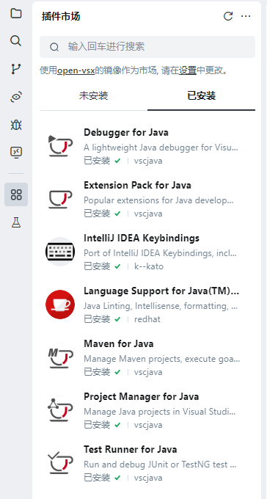Click 已安装 status under Project Manager for Java
267x499 pixels.
click(x=97, y=425)
